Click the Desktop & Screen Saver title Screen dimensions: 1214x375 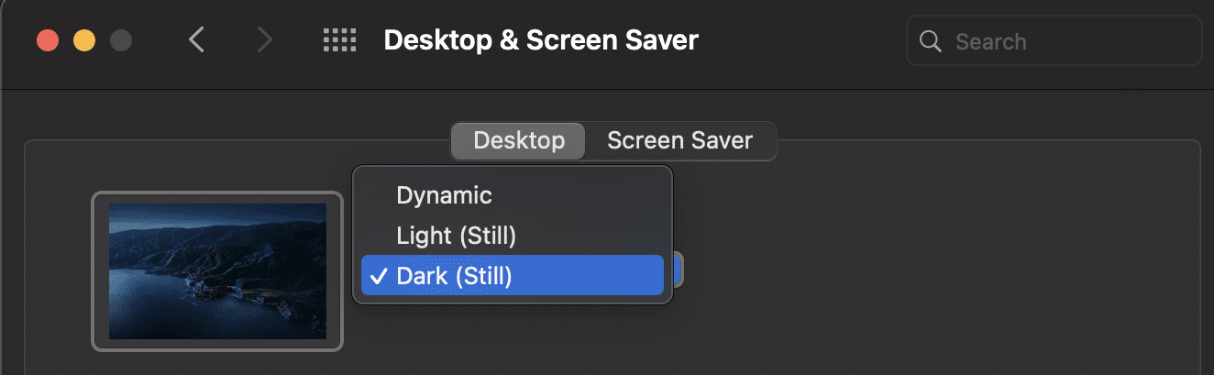click(541, 40)
